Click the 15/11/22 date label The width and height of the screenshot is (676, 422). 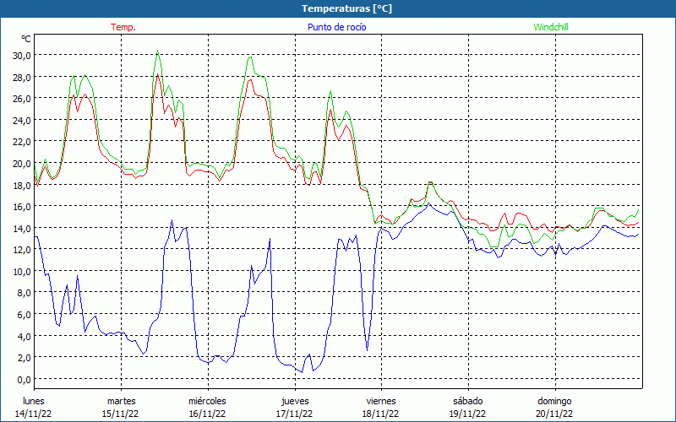(121, 414)
